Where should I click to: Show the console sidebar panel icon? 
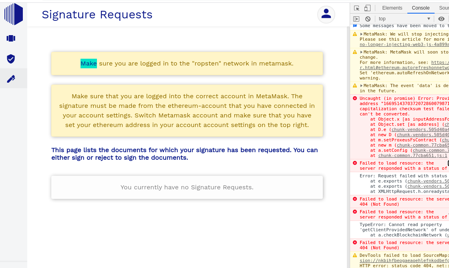pos(356,19)
